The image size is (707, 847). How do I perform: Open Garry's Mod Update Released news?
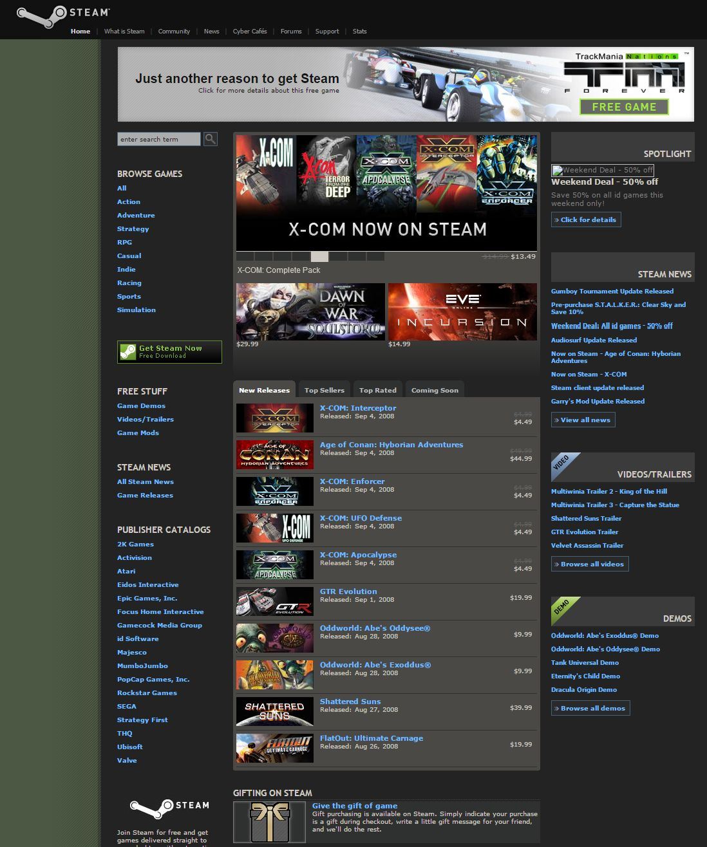point(598,401)
